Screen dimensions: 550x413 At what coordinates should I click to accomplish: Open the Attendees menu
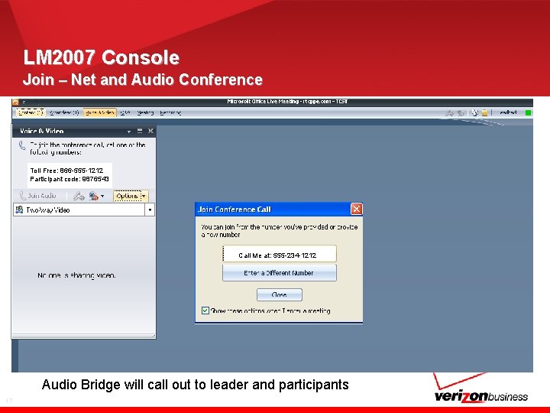pos(64,112)
